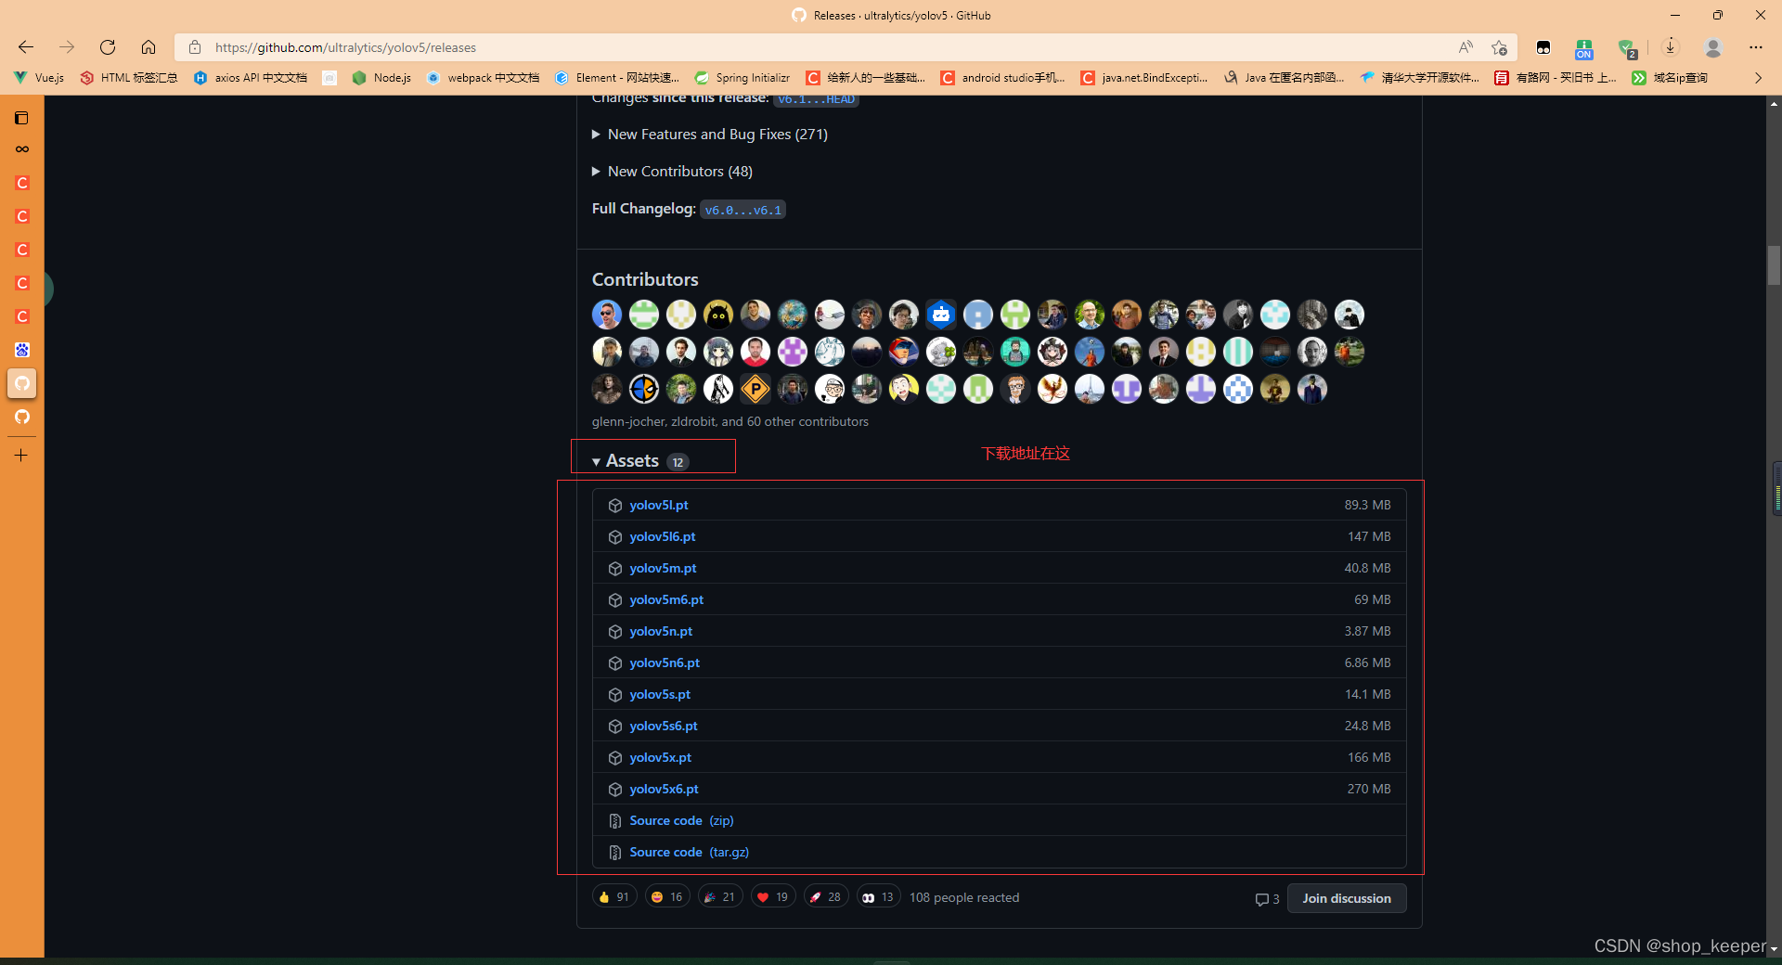Download yolov5m6.pt
The width and height of the screenshot is (1782, 965).
click(666, 600)
